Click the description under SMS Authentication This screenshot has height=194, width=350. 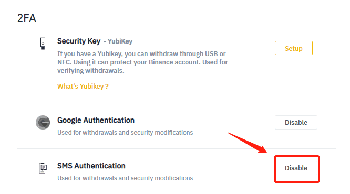(x=125, y=178)
